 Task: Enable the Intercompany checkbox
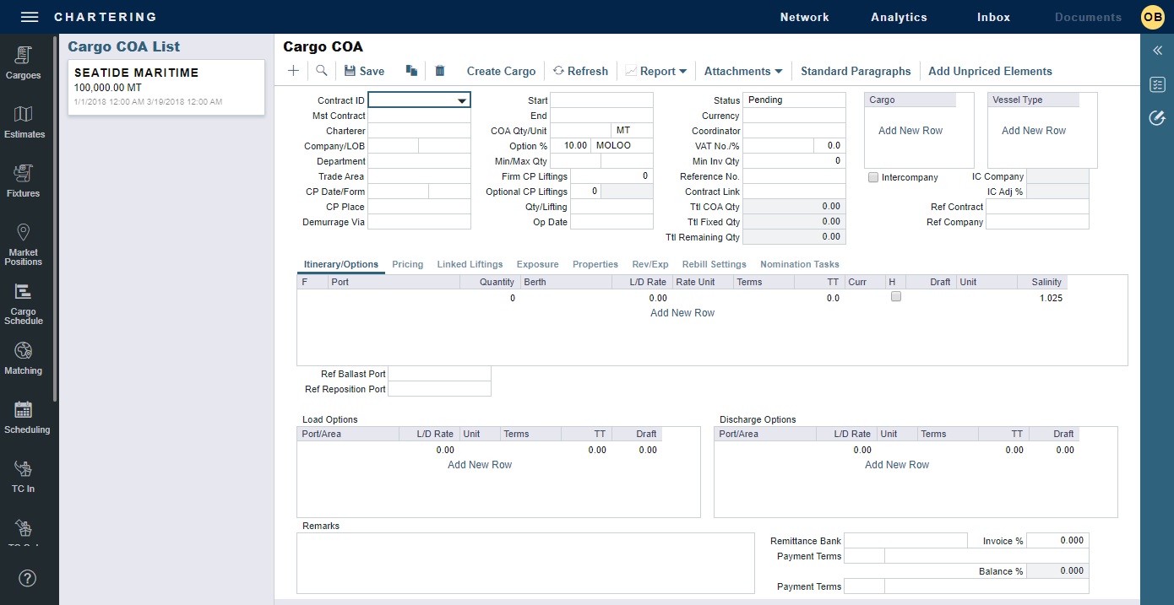[x=873, y=177]
